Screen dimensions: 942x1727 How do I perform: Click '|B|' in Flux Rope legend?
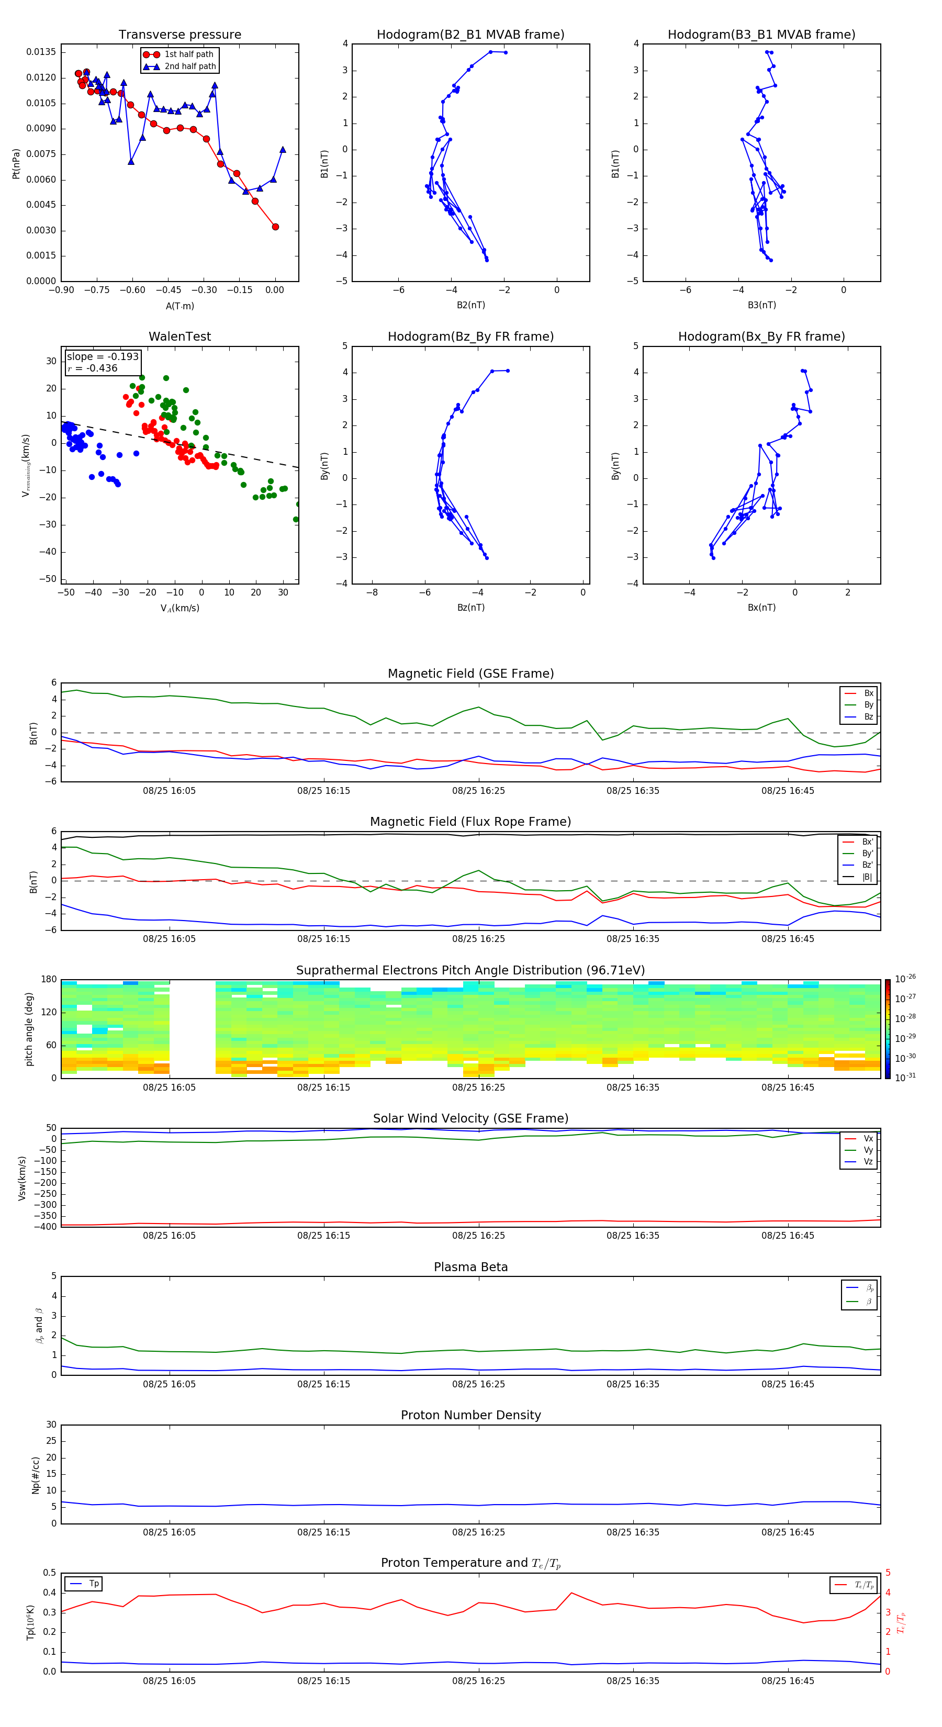click(x=859, y=877)
